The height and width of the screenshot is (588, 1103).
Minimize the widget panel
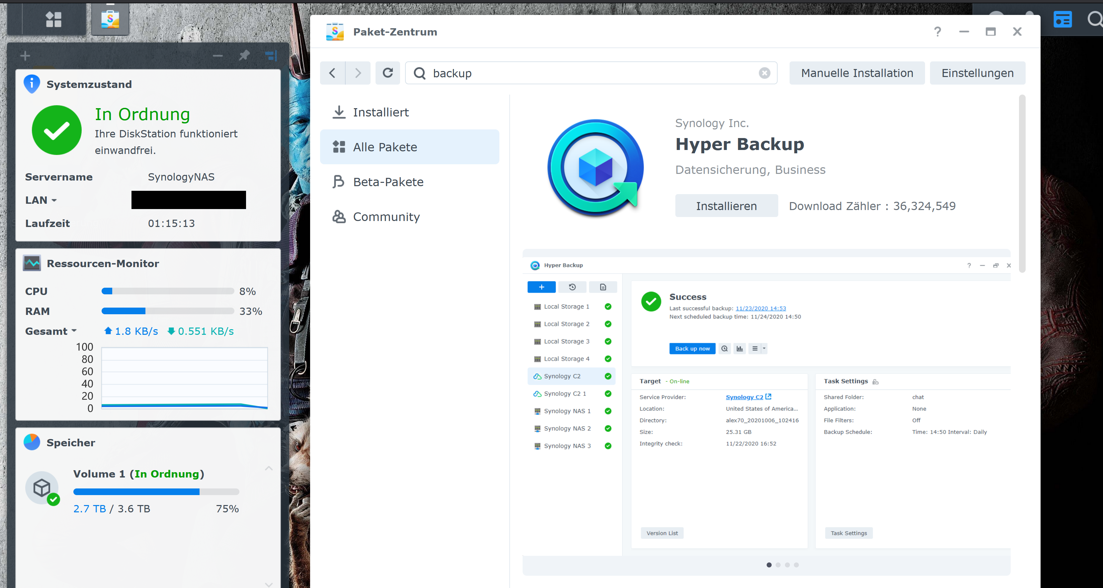tap(218, 56)
